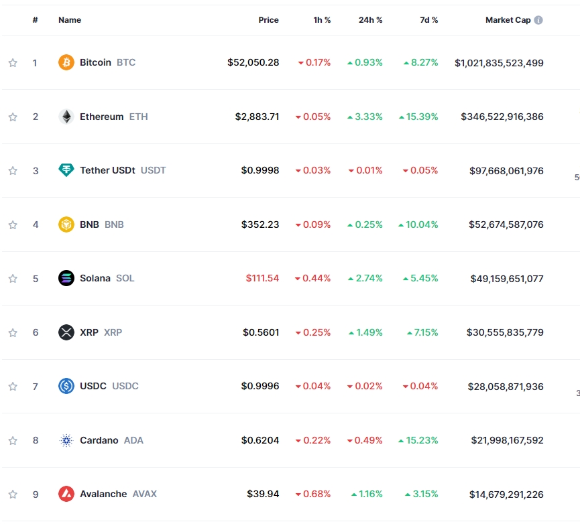Viewport: 580px width, 528px height.
Task: Click the Ethereum diamond logo icon
Action: click(66, 117)
